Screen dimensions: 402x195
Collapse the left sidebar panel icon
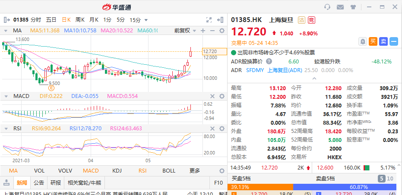click(7, 20)
